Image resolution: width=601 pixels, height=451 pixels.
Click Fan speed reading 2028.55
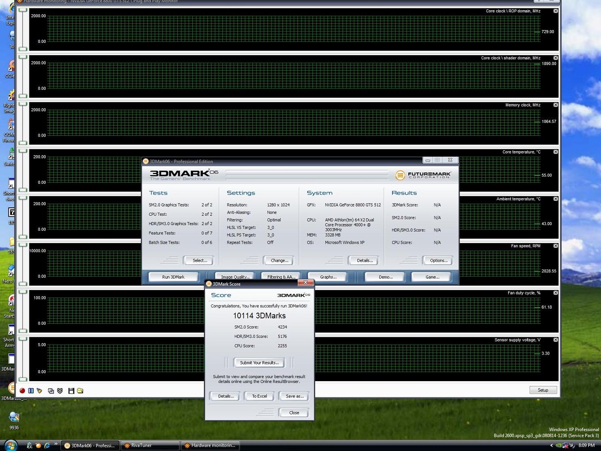point(549,271)
